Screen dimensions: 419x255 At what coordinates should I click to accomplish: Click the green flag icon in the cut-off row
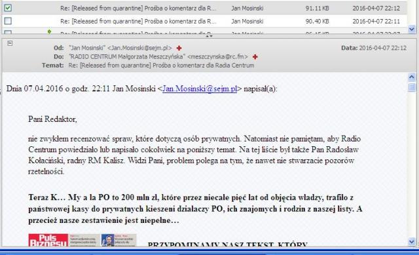coord(49,32)
